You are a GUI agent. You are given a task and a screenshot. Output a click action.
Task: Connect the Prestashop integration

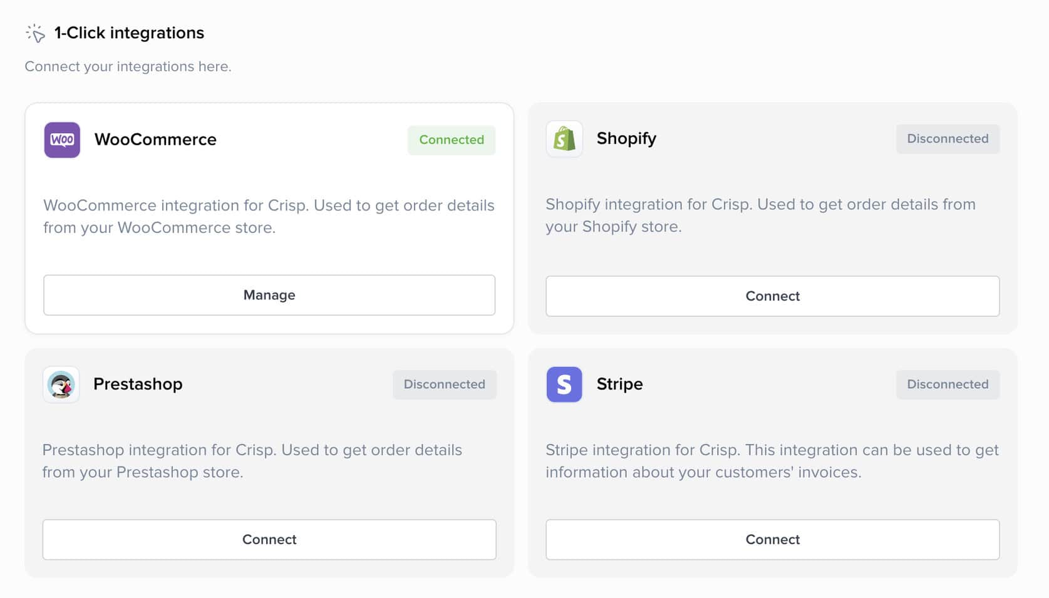pos(269,540)
